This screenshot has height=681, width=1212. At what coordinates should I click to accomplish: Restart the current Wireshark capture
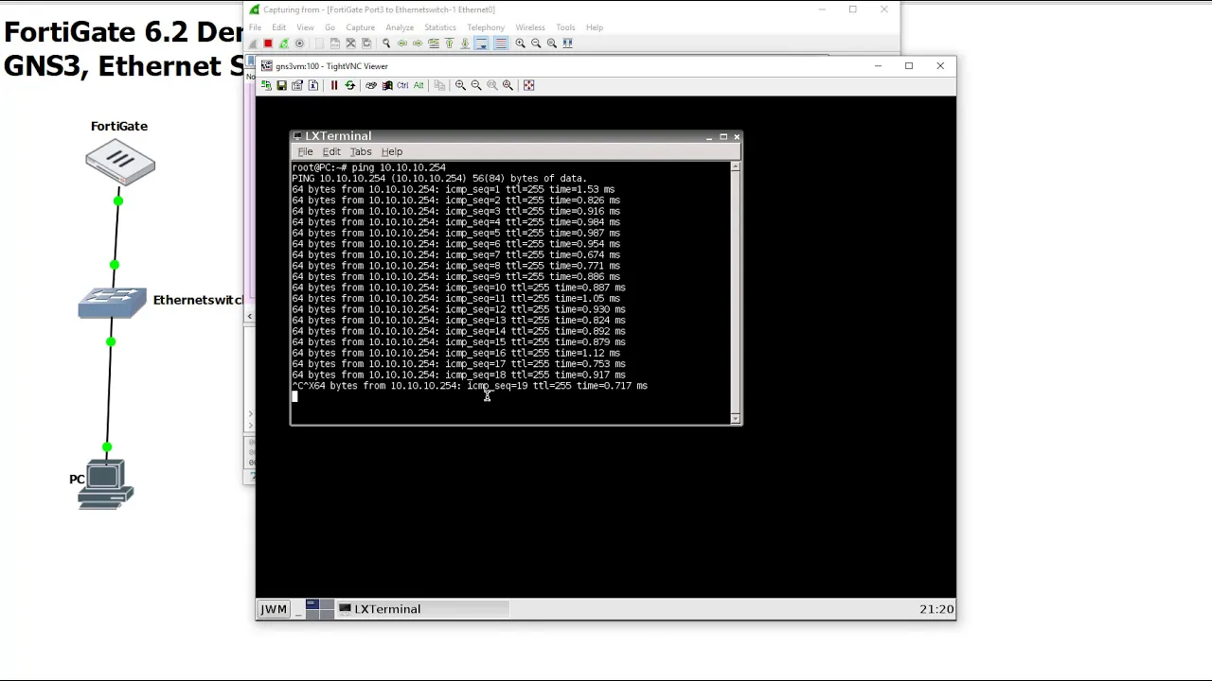click(284, 44)
